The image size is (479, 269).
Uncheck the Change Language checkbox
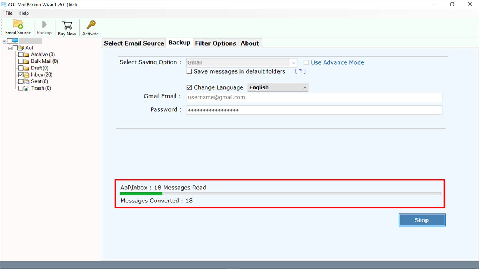click(x=189, y=87)
